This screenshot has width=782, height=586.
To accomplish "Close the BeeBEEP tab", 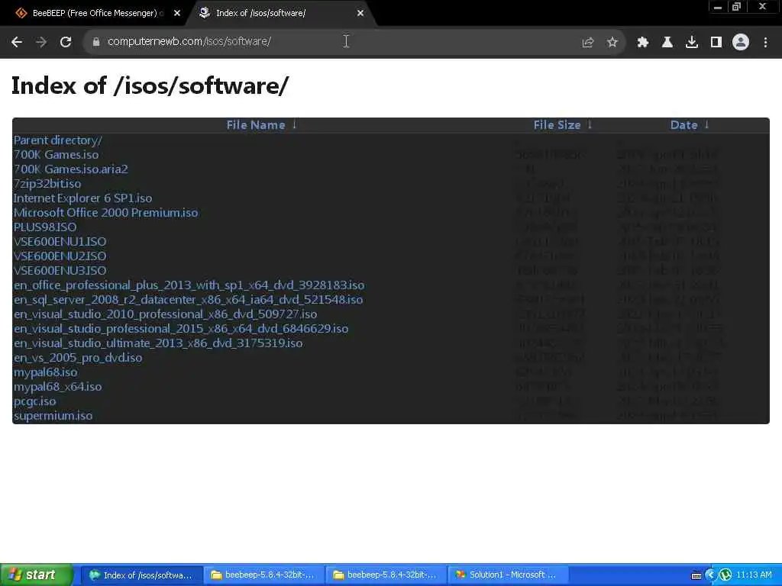I will point(177,14).
